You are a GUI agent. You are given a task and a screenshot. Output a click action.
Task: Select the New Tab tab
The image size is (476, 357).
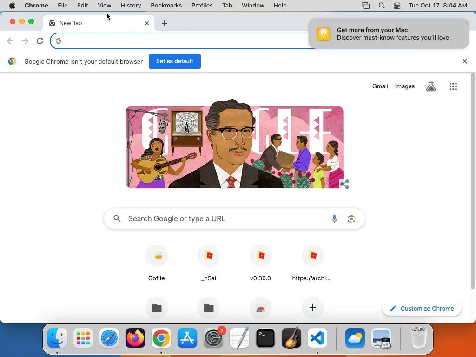(x=99, y=23)
